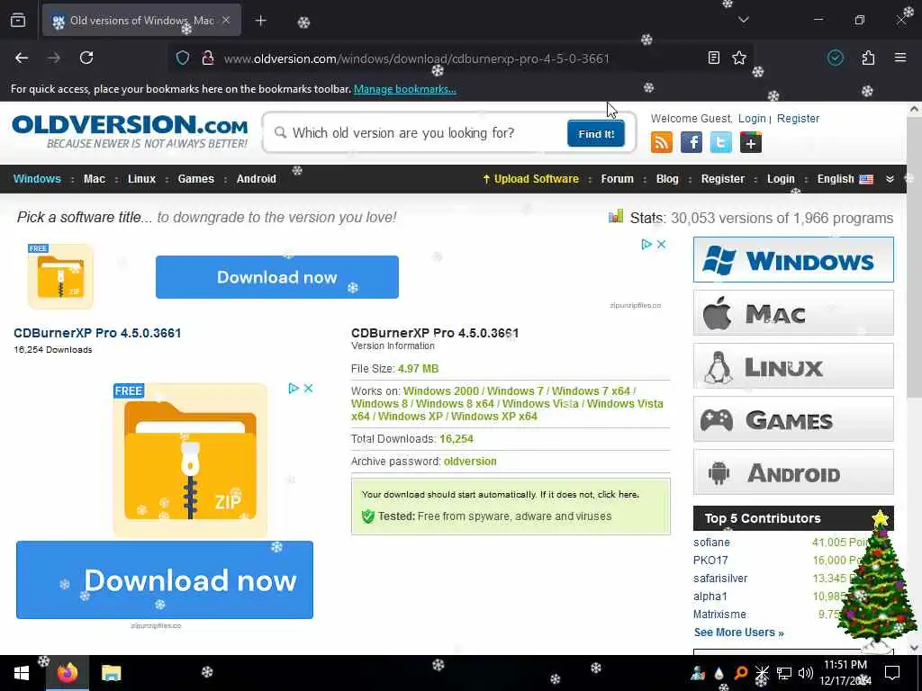Close the left square ad X
Viewport: 922px width, 691px height.
click(308, 388)
